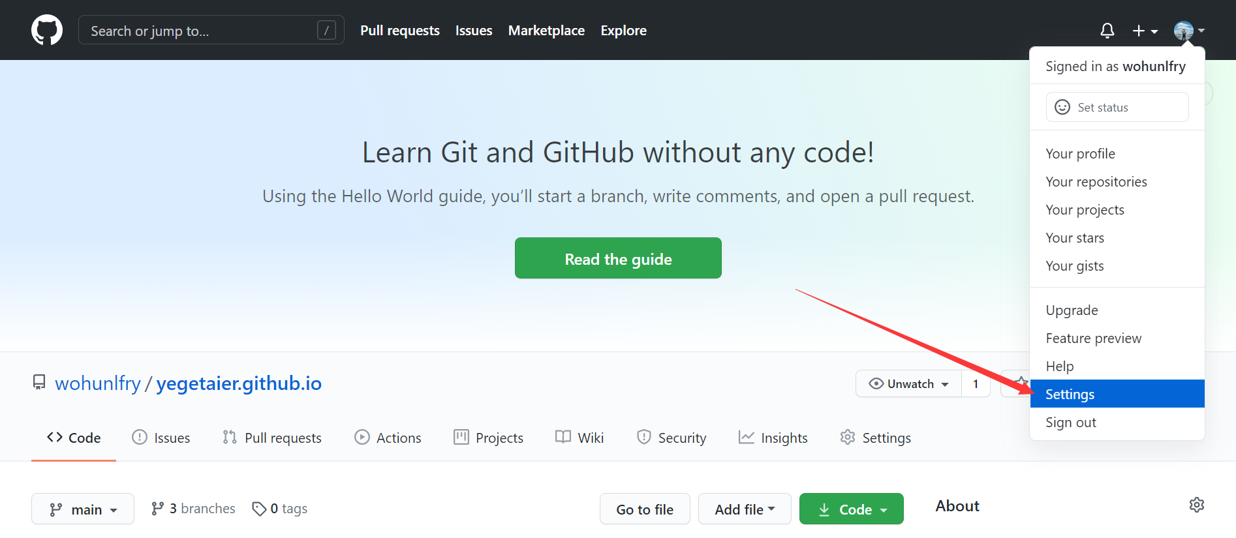Switch to the Actions tab

(388, 438)
